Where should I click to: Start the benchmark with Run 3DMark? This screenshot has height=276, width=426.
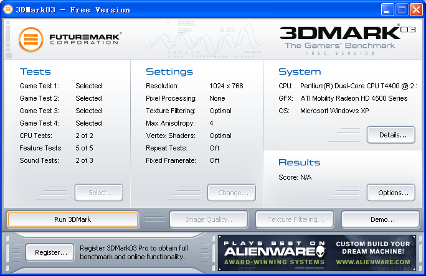point(72,219)
